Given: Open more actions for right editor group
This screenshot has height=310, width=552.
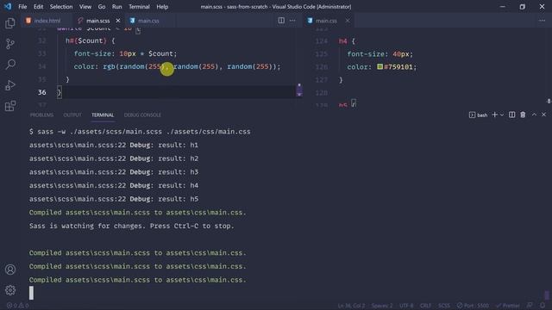Looking at the screenshot, I should (x=542, y=21).
